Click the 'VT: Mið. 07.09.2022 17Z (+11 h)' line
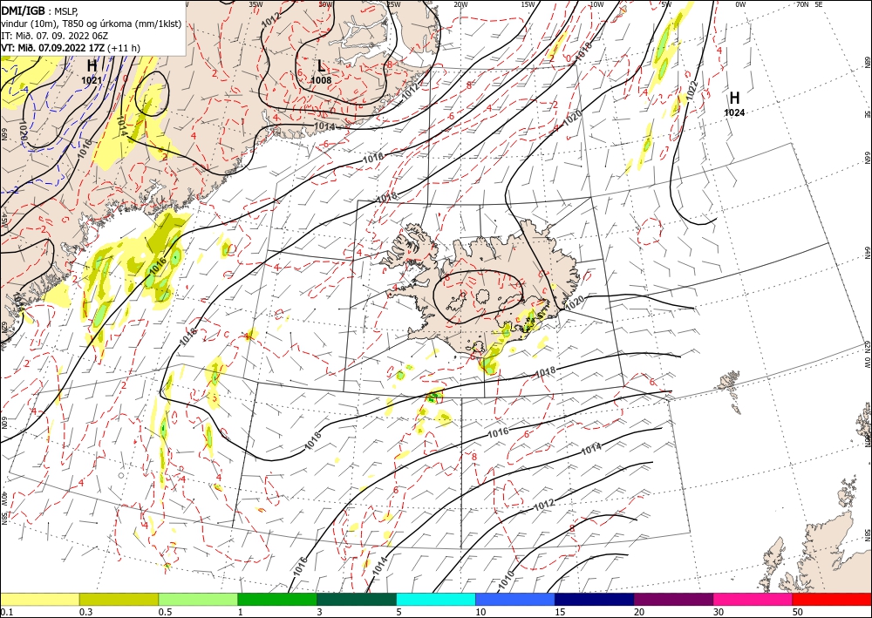Image resolution: width=872 pixels, height=618 pixels. (x=71, y=48)
